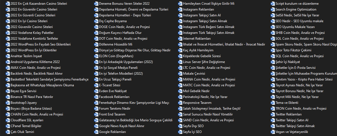
Task: Click the Word icon beside 'Sayfa İçi SEO'
Action: pyautogui.click(x=180, y=132)
